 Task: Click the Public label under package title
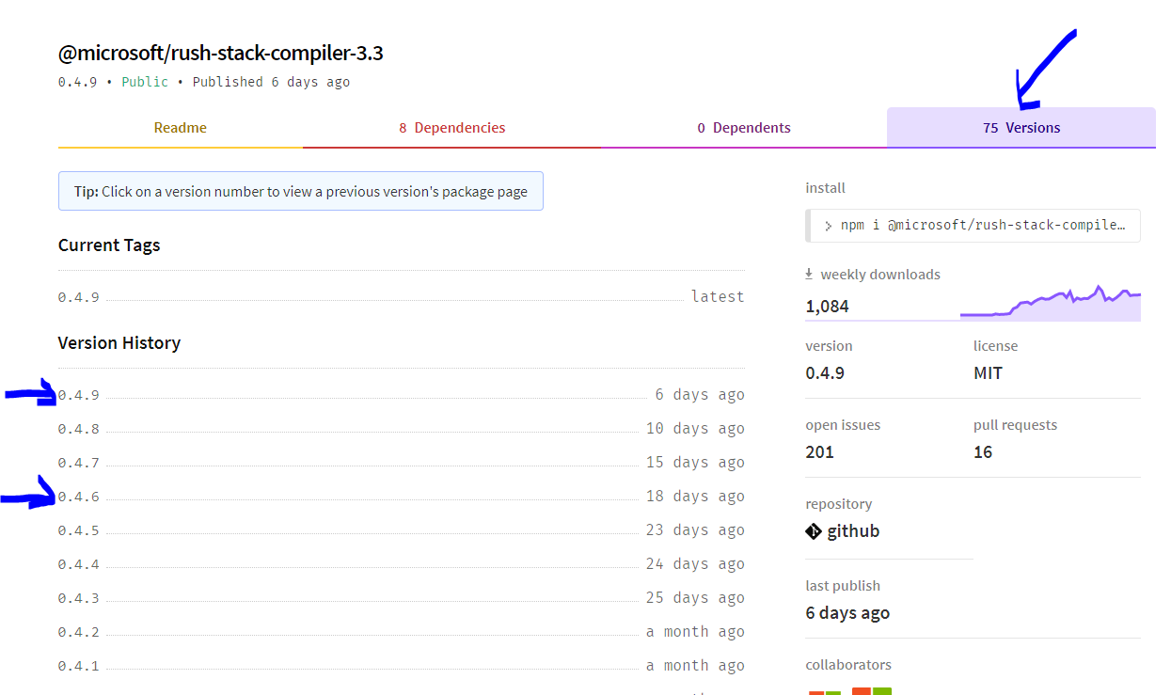(145, 82)
